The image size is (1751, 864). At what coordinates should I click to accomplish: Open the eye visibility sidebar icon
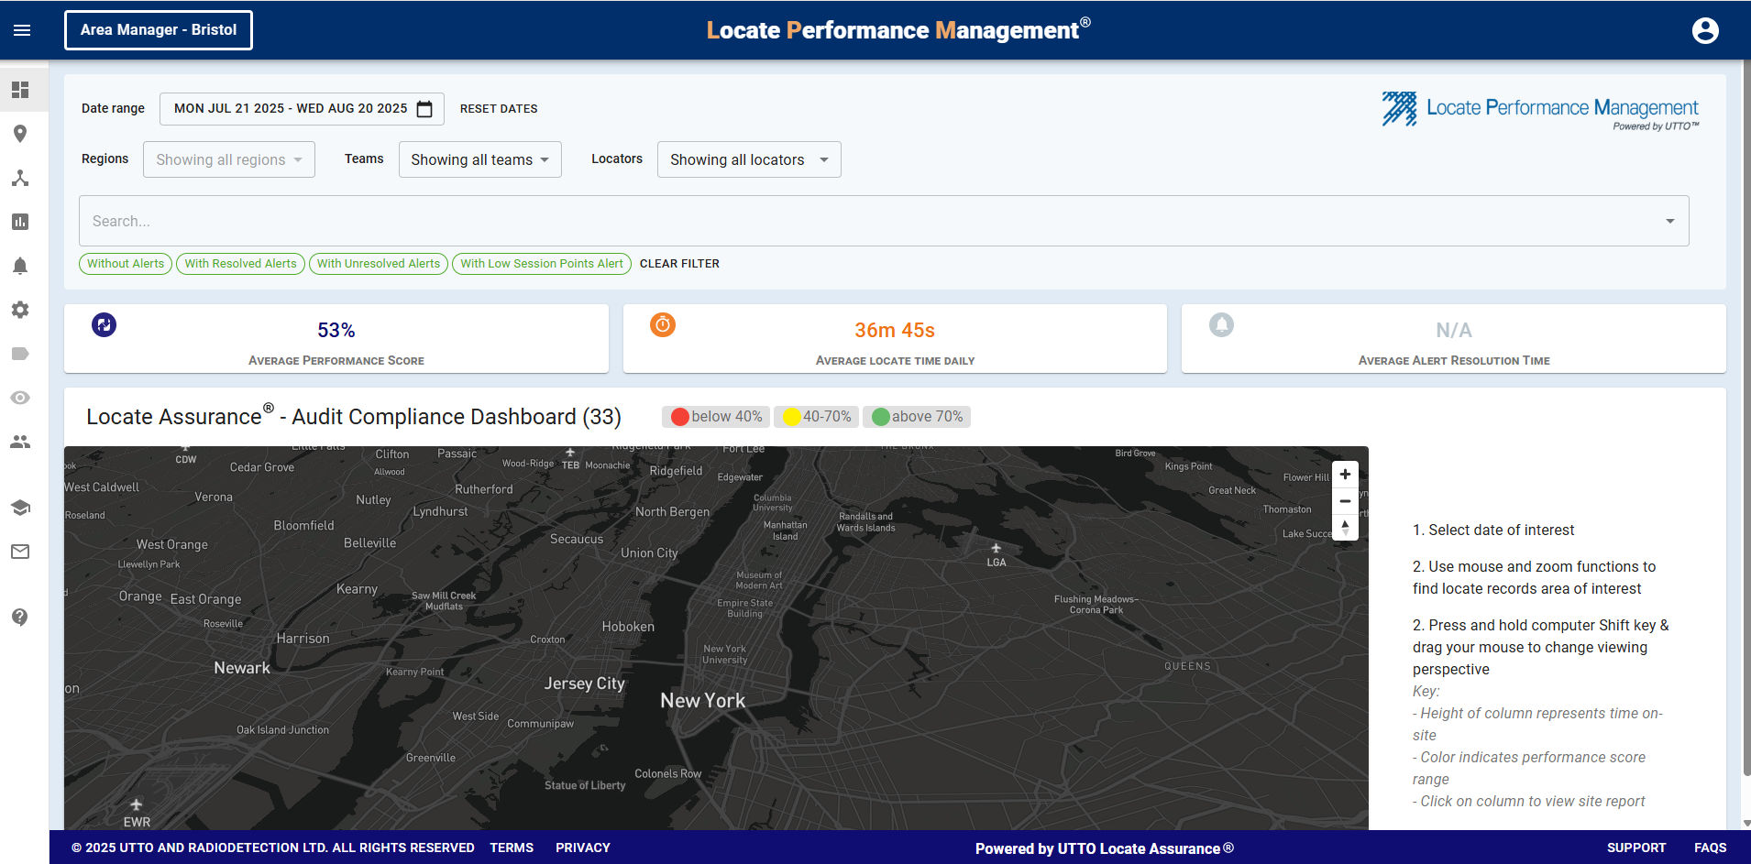coord(20,398)
